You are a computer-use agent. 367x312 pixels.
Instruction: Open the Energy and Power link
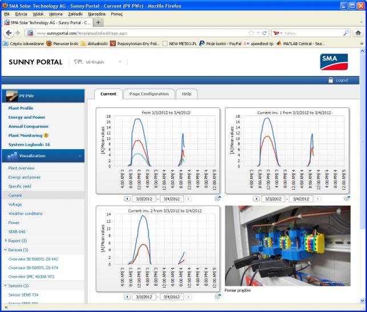27,117
